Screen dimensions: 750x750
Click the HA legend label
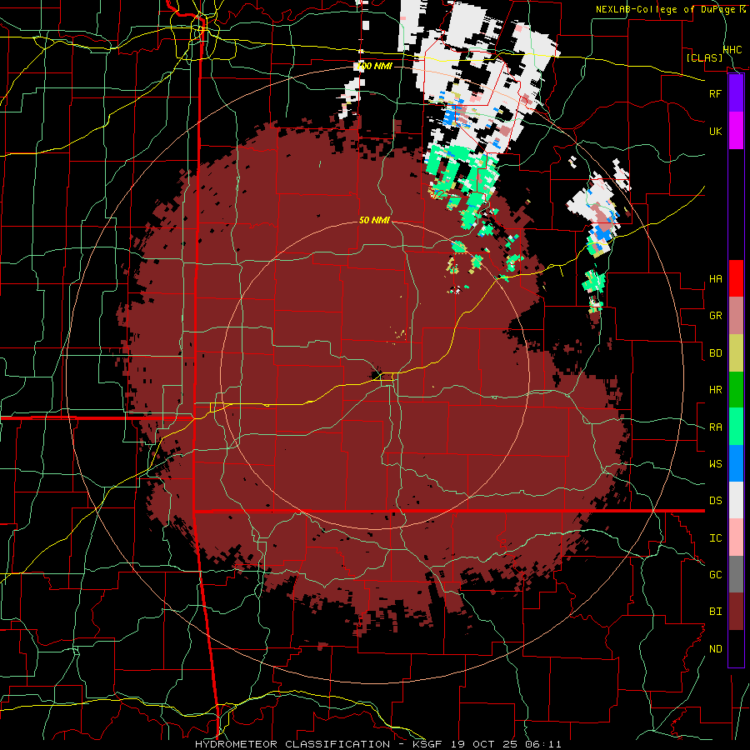tap(715, 279)
